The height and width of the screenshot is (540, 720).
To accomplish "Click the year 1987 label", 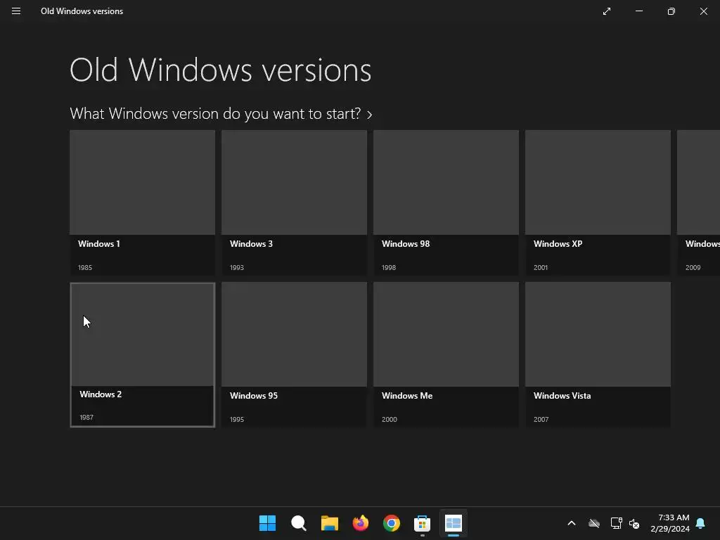I will click(86, 418).
